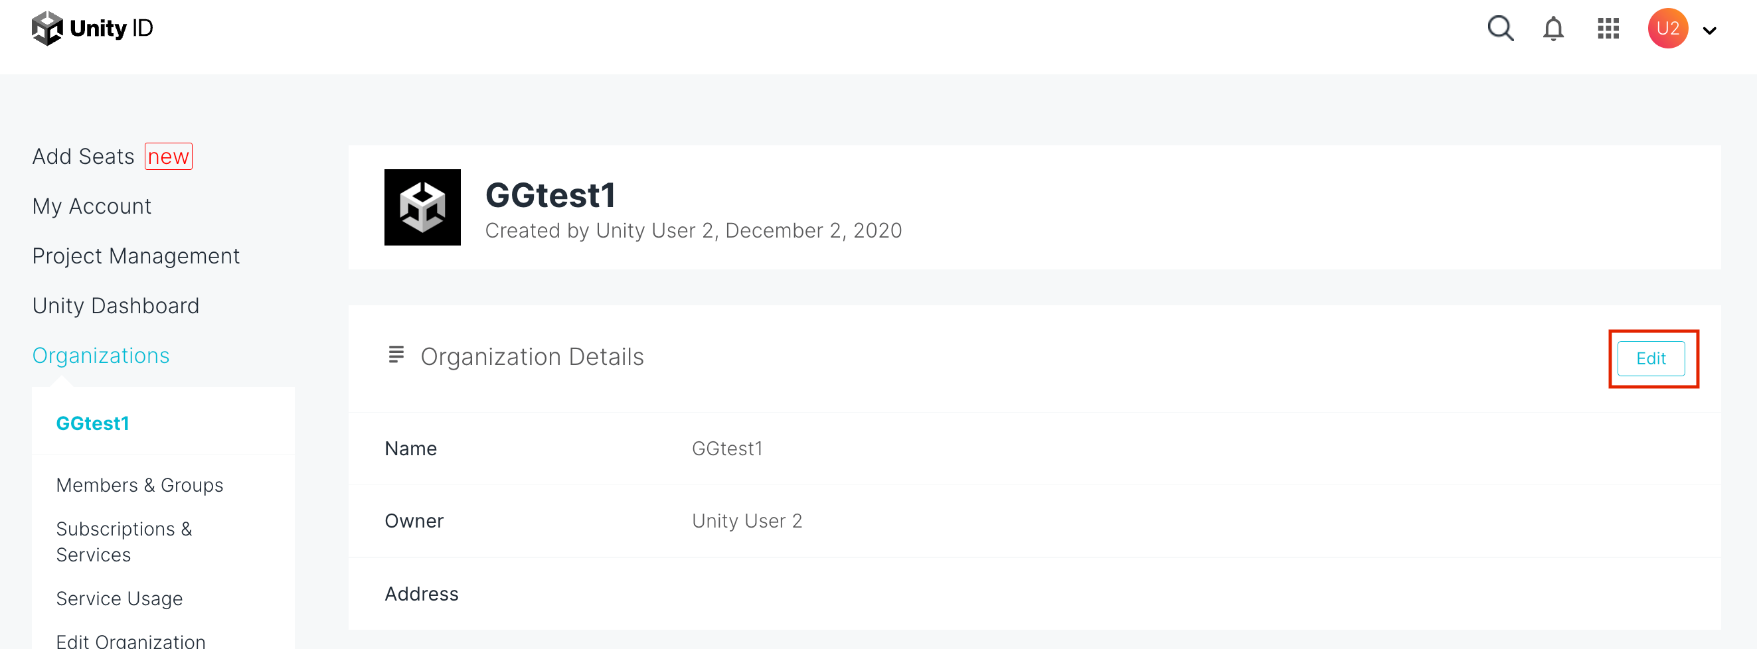Click the Edit button for Organization Details
Viewport: 1757px width, 649px height.
1651,358
